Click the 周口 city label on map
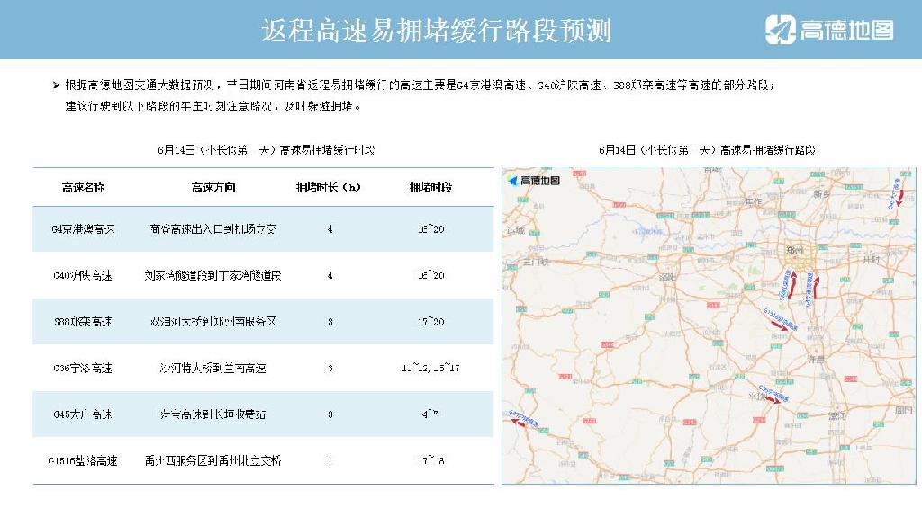The width and height of the screenshot is (922, 517). click(904, 410)
